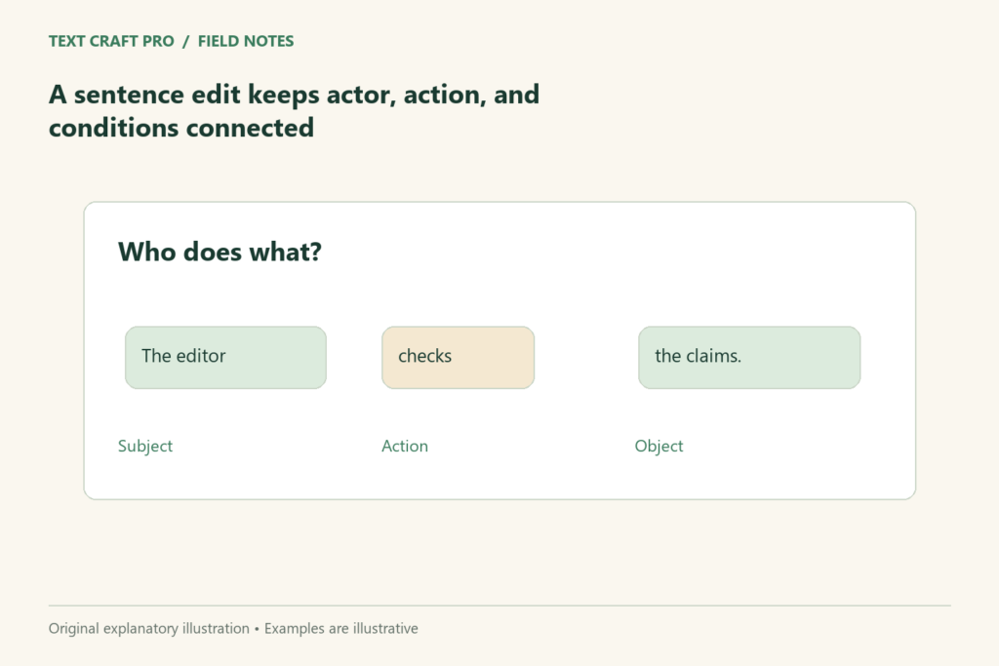The width and height of the screenshot is (999, 666).
Task: Select the 'the claims.' object box
Action: (749, 357)
